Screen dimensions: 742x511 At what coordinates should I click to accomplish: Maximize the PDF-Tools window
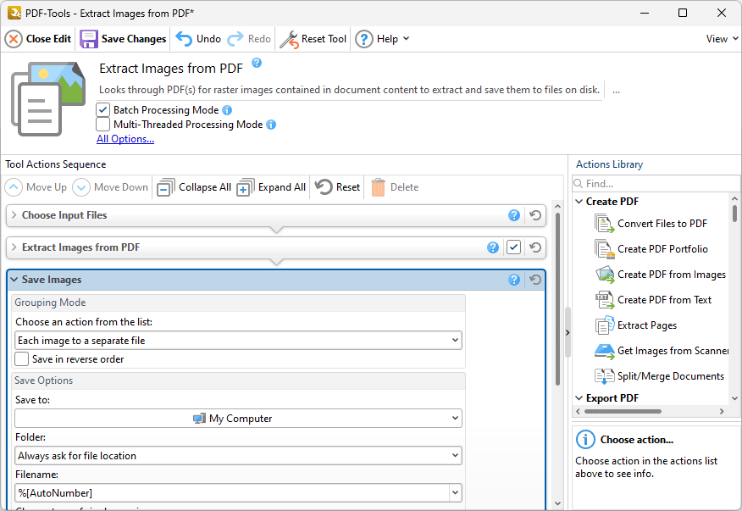coord(683,13)
